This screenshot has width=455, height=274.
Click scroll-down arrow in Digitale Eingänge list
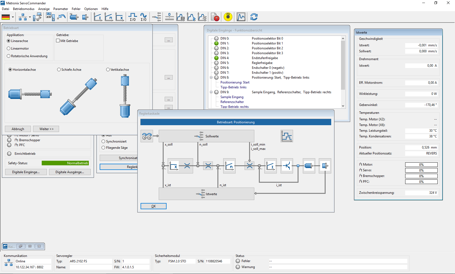[x=343, y=106]
